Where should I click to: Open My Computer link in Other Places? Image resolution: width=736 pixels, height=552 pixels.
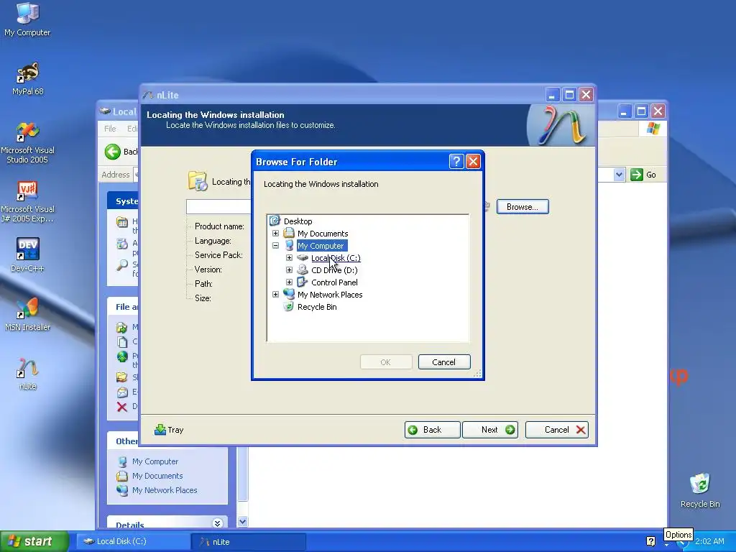pos(155,462)
